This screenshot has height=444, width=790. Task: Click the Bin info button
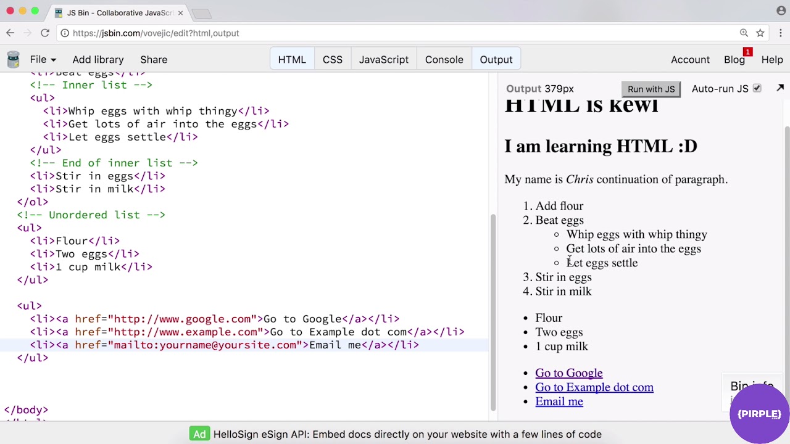[752, 386]
